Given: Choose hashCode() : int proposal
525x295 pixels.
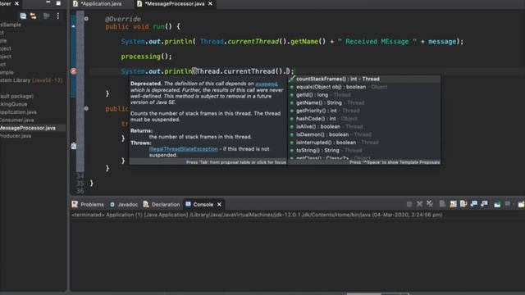Looking at the screenshot, I should (364, 119).
